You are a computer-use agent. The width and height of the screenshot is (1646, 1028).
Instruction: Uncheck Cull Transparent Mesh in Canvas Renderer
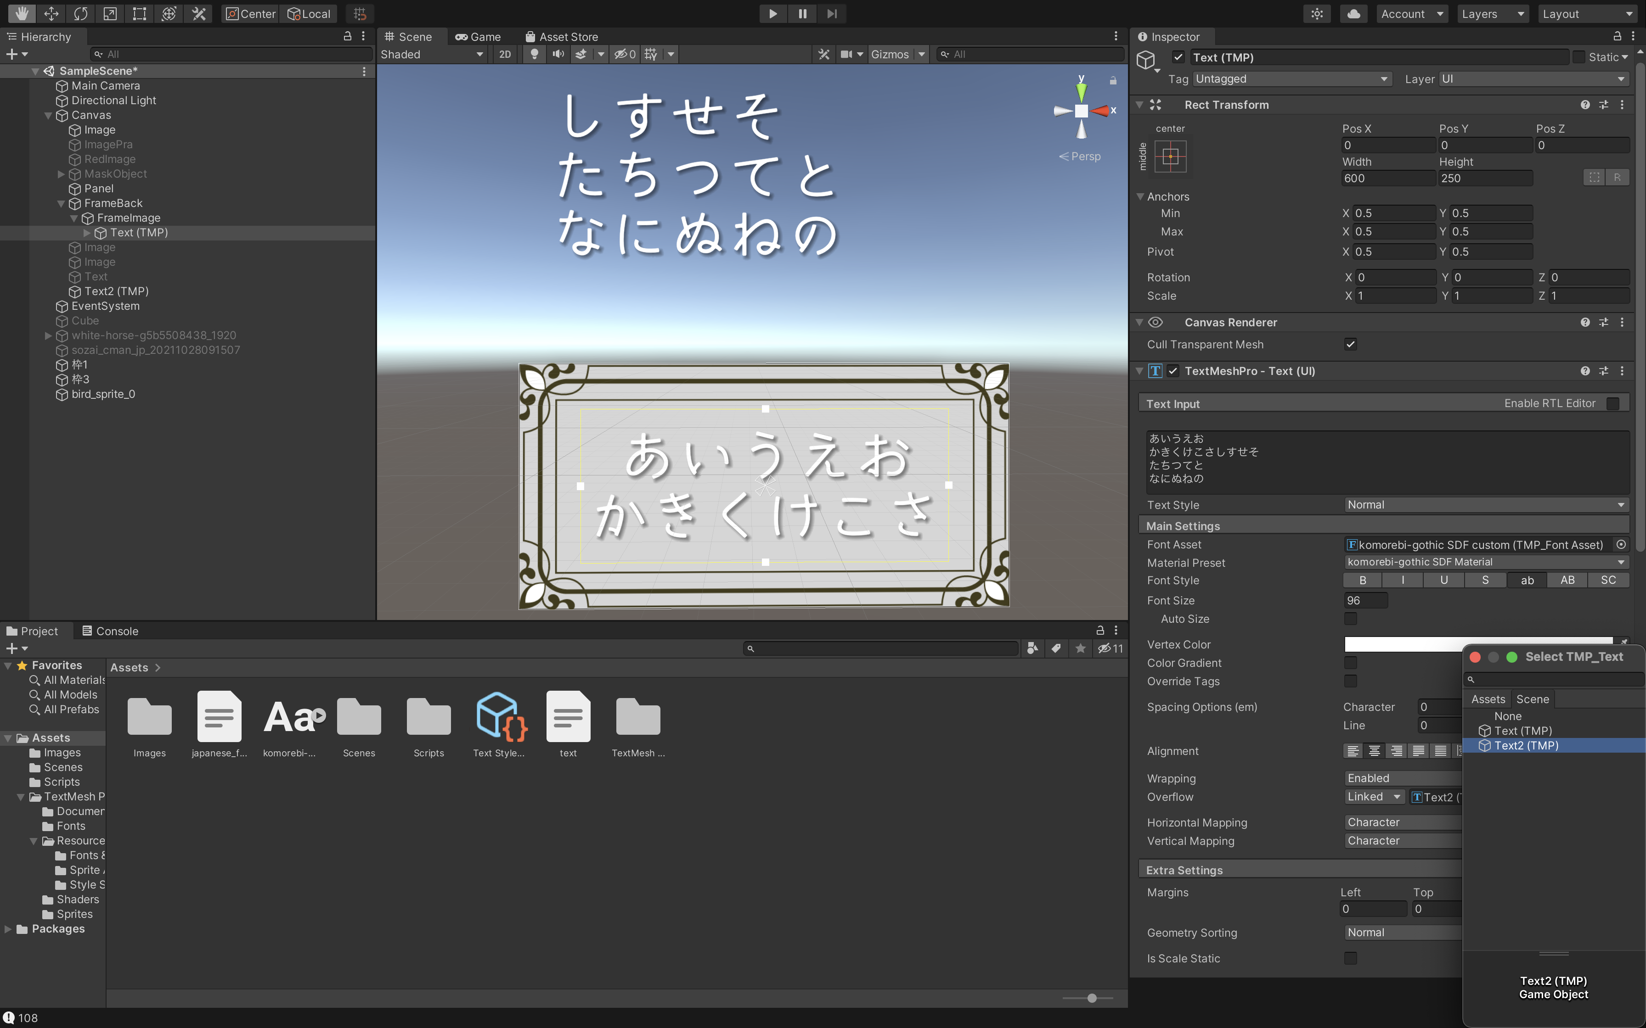click(x=1351, y=344)
